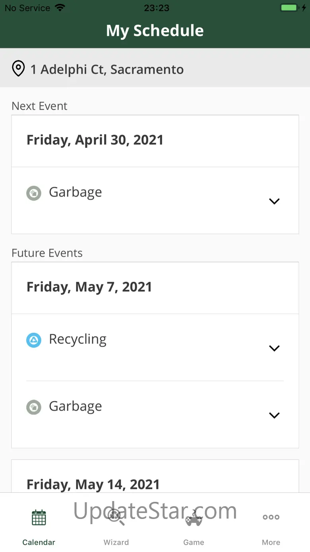Change the 1 Adelphi Ct address
This screenshot has width=310, height=552.
(x=107, y=70)
